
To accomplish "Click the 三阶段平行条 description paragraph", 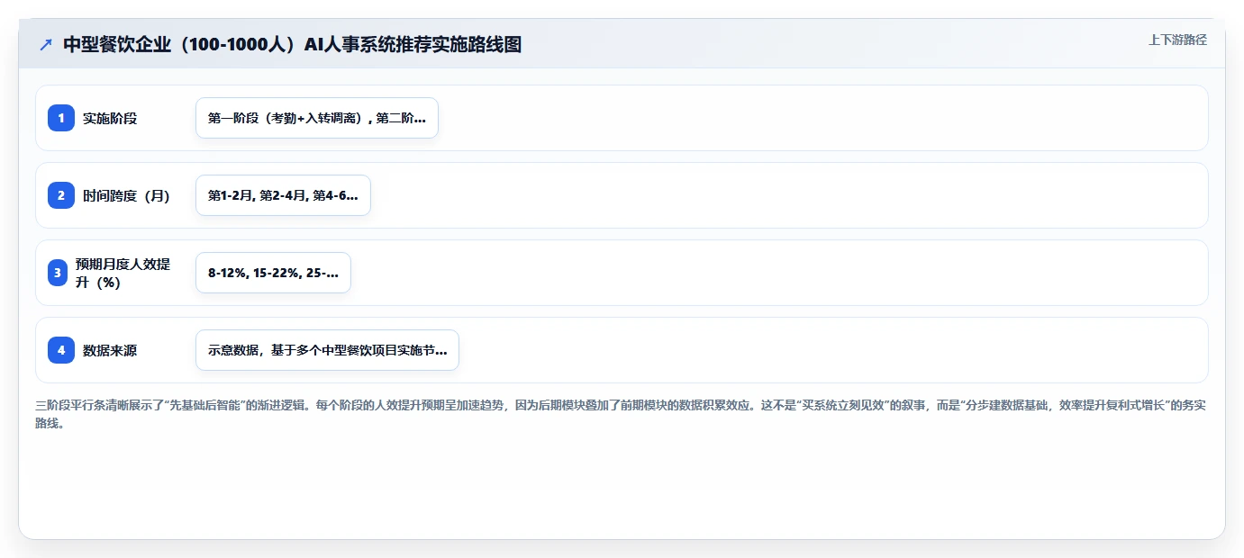I will pos(621,414).
